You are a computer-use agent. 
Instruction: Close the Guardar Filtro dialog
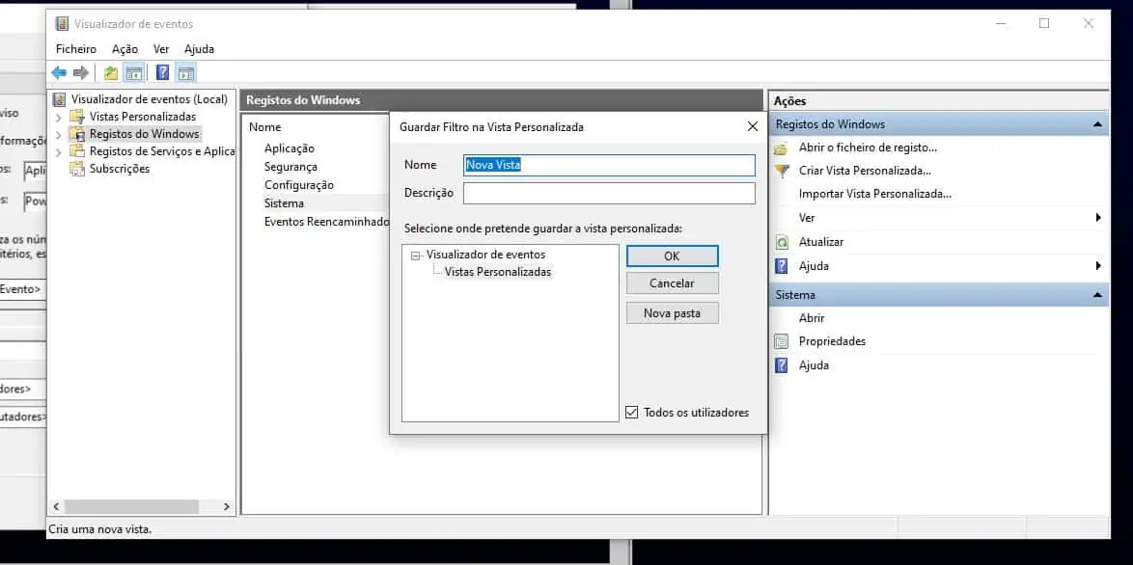pyautogui.click(x=752, y=127)
